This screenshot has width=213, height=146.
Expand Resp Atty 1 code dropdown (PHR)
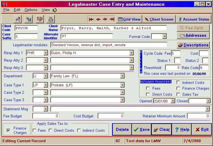click(x=46, y=53)
